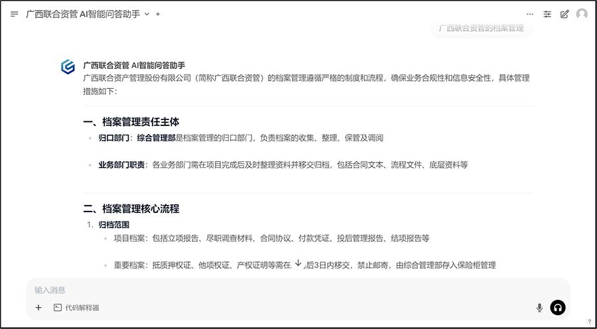Screen dimensions: 597x329
Task: Click the plus attachment icon in message box
Action: pos(38,307)
